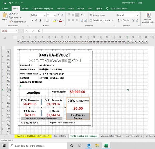
Task: Switch to the Insertar ribbon tab
Action: pos(25,9)
